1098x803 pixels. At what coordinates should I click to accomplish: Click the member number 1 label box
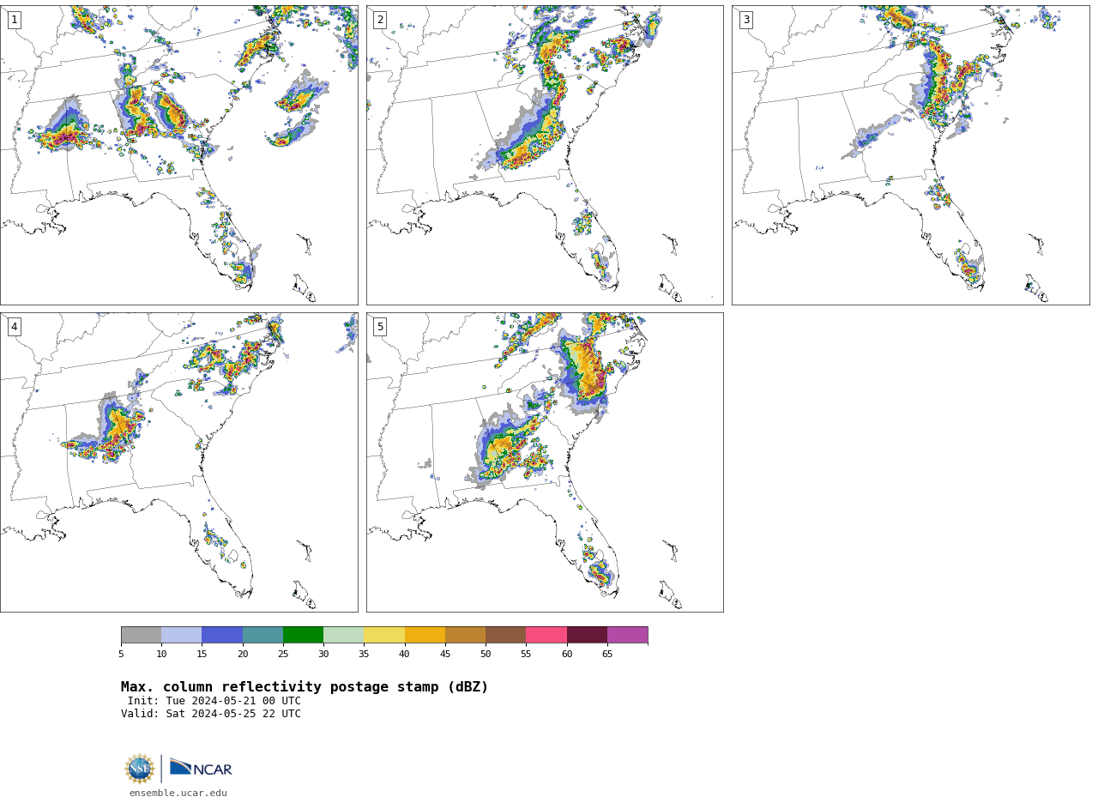coord(14,20)
